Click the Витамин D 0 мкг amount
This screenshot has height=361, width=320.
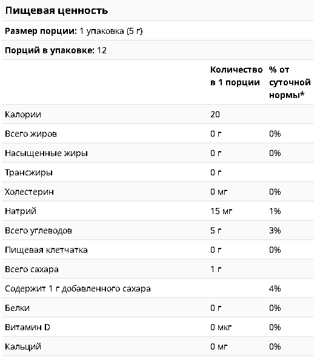tap(221, 327)
